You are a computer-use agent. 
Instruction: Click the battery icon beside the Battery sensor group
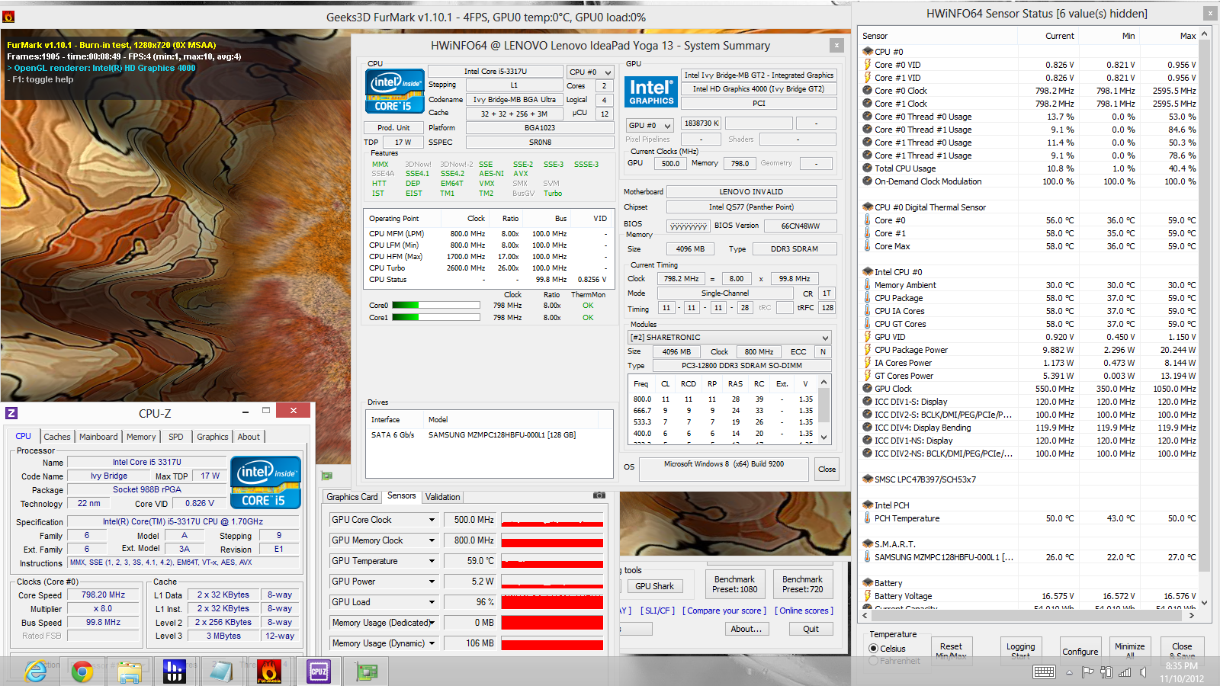[x=868, y=583]
